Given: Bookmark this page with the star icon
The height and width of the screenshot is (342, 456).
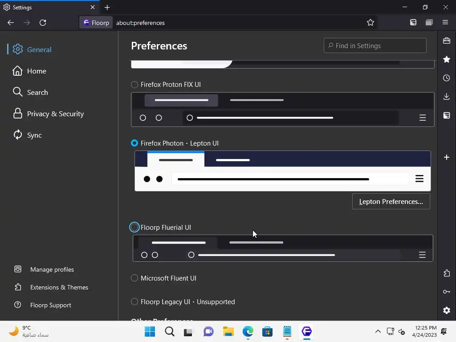Looking at the screenshot, I should point(370,23).
